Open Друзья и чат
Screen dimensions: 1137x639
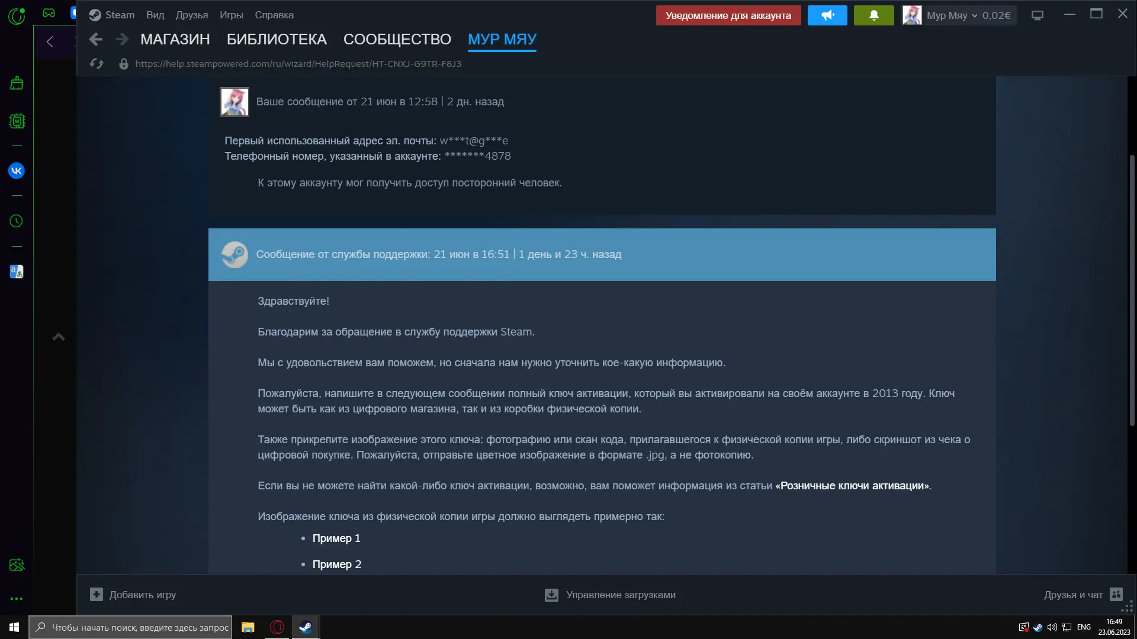point(1073,595)
